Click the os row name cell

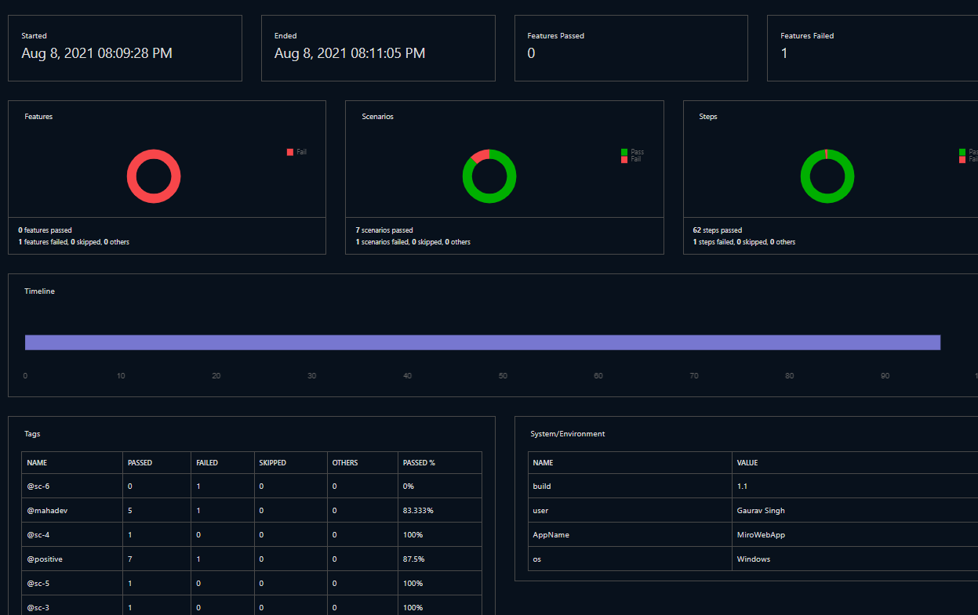536,559
